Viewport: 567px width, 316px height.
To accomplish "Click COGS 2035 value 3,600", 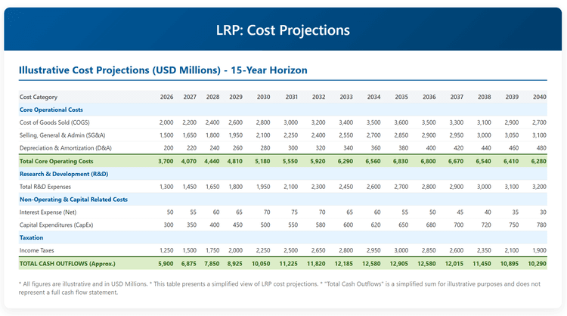I will point(401,122).
